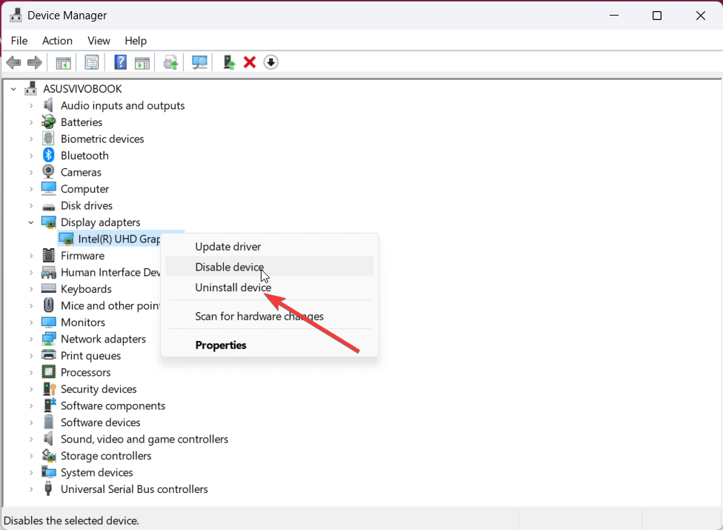
Task: Click the Show/Hide Console Tree icon
Action: click(x=64, y=62)
